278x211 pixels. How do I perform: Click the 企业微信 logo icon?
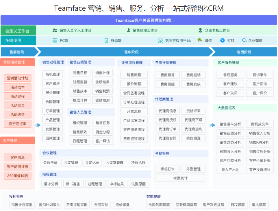(244, 40)
